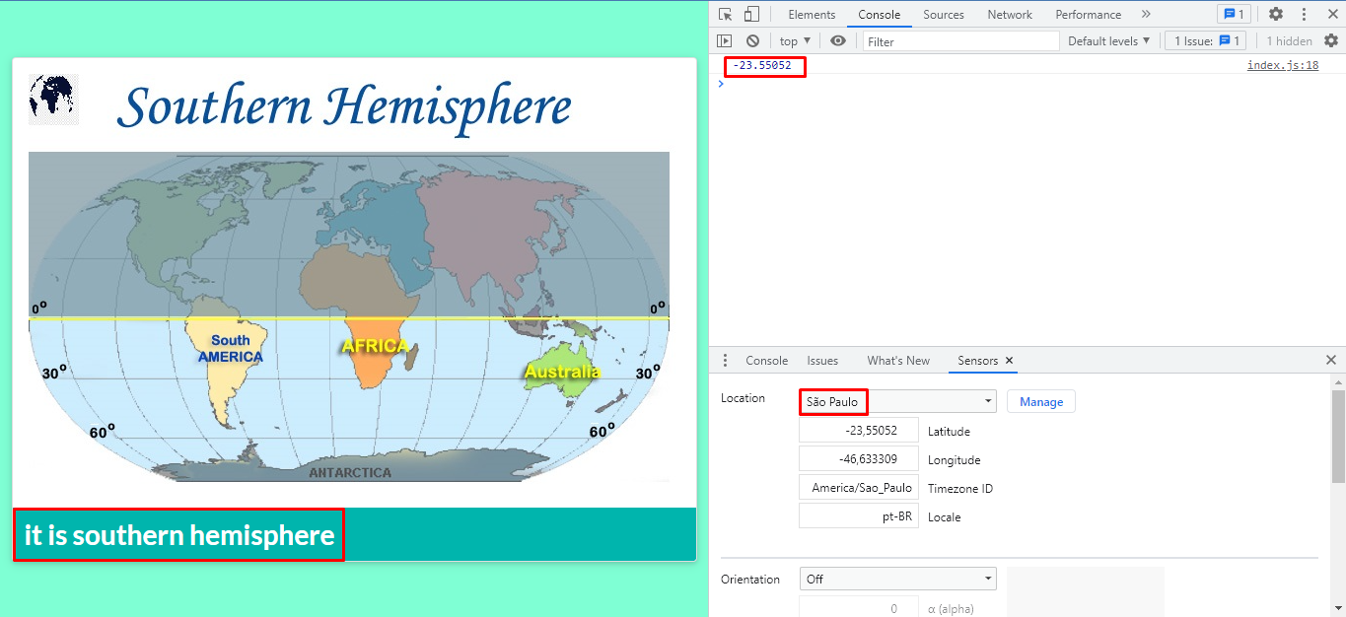Create a live expression with the eye icon

click(838, 40)
